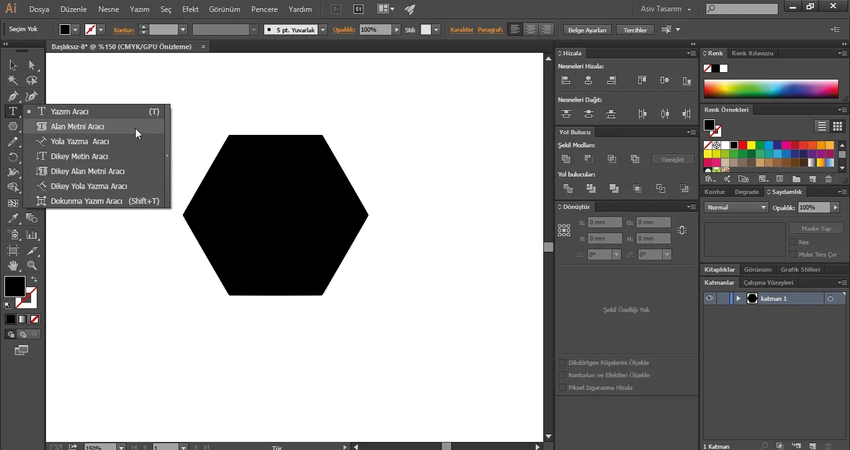
Task: Set paragraph alignment to center
Action: point(531,29)
